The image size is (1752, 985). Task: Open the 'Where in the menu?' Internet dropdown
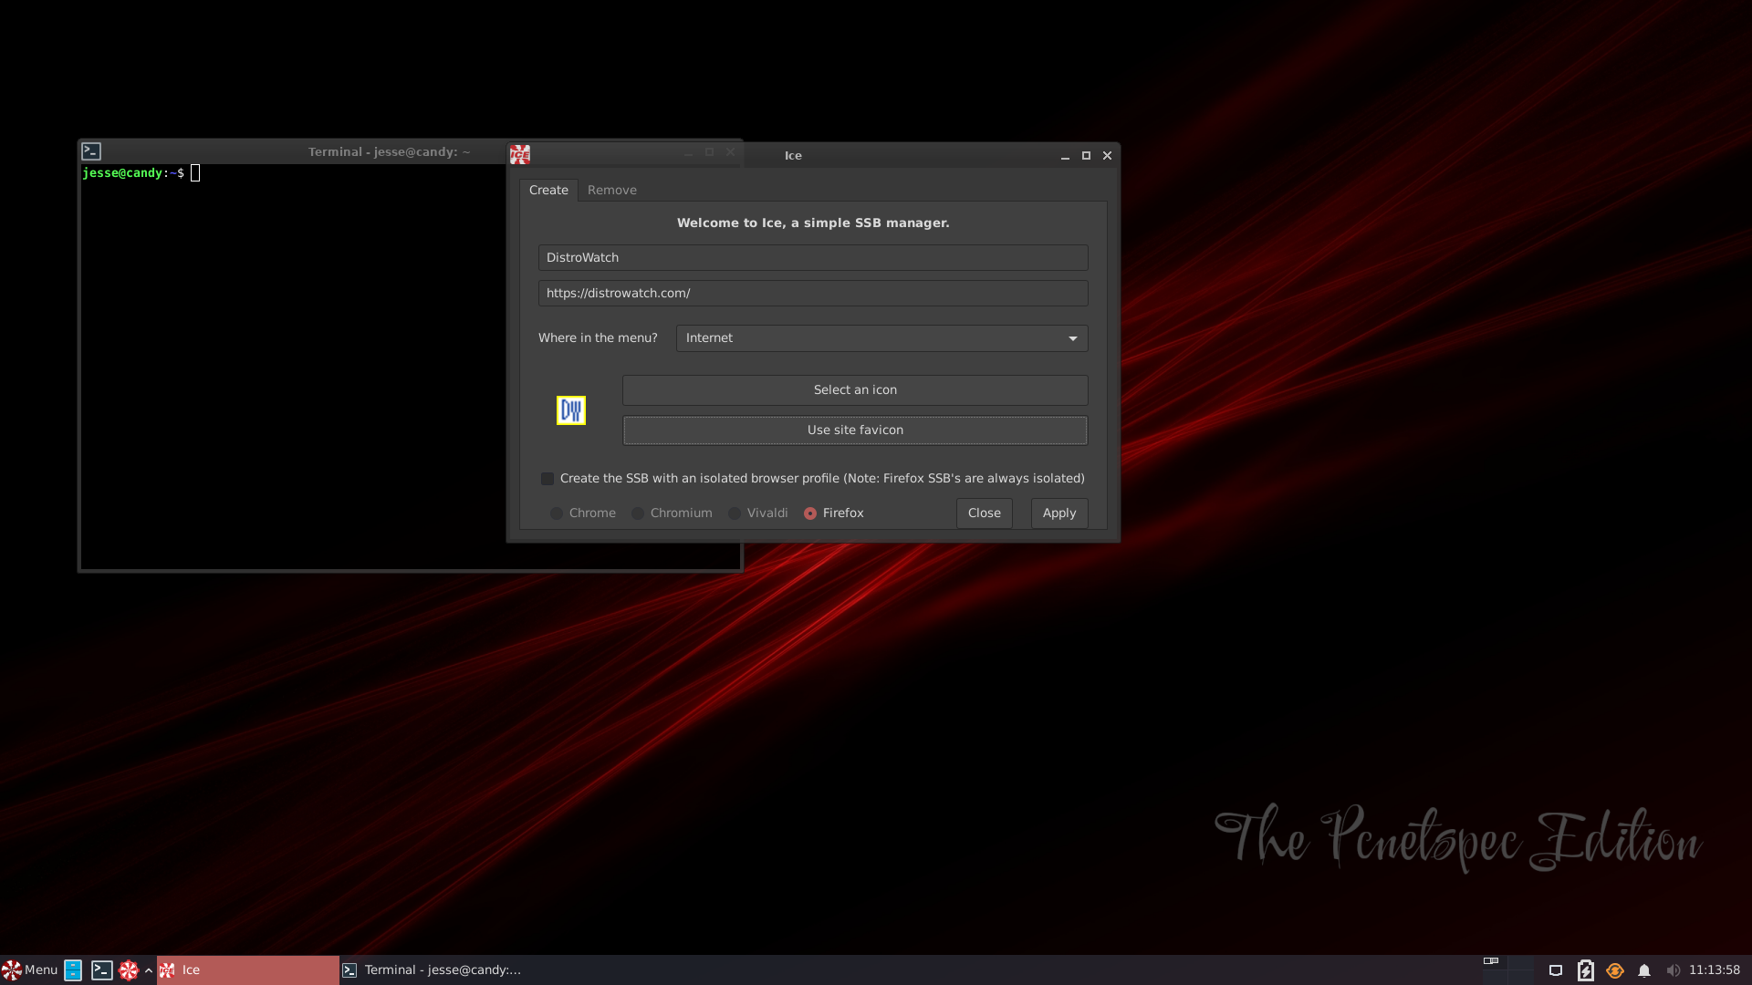[x=881, y=338]
